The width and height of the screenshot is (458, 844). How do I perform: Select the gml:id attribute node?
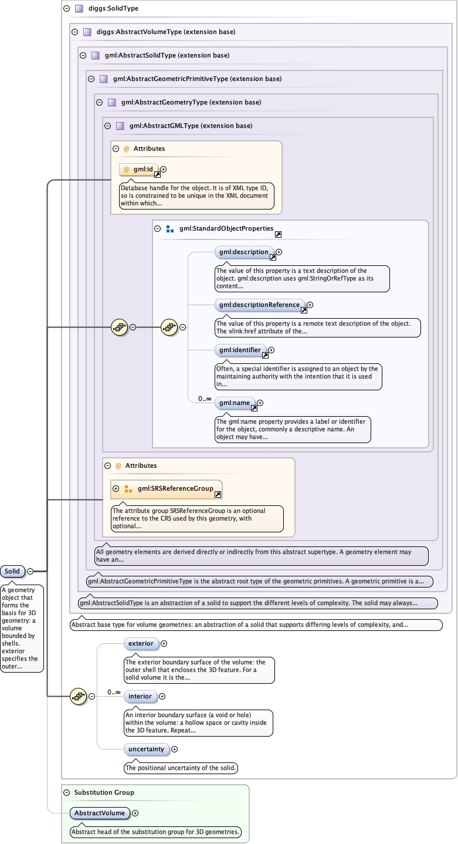point(139,170)
